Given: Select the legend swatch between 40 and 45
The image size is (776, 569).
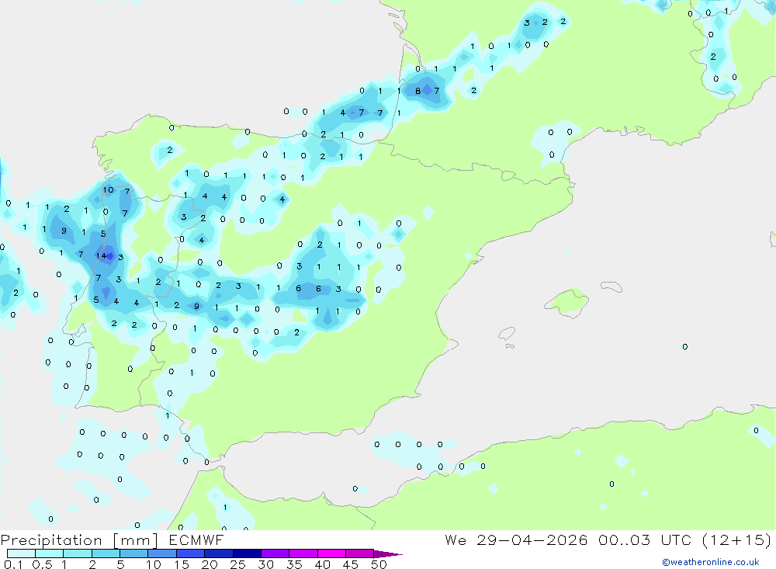Looking at the screenshot, I should [x=331, y=553].
